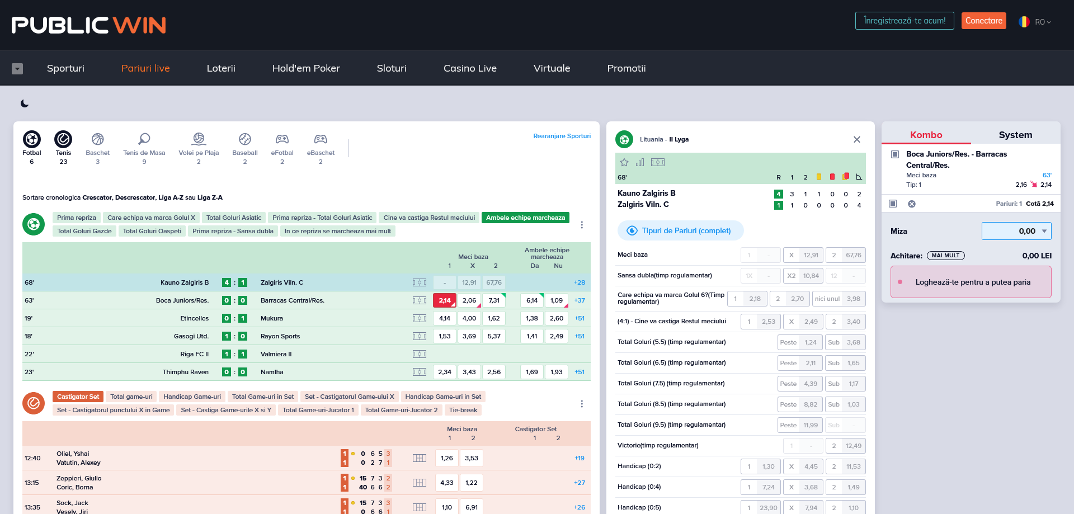Viewport: 1074px width, 514px height.
Task: Expand the main menu dropdown arrow
Action: pos(17,69)
